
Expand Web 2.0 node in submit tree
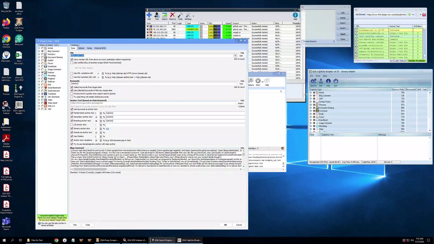pos(39,106)
